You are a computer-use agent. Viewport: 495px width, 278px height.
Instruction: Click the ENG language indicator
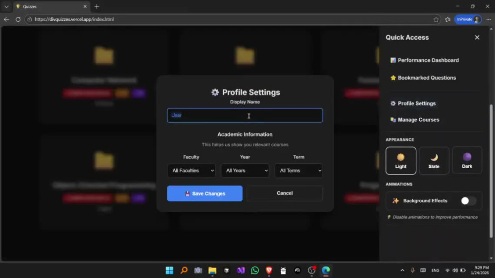click(435, 271)
